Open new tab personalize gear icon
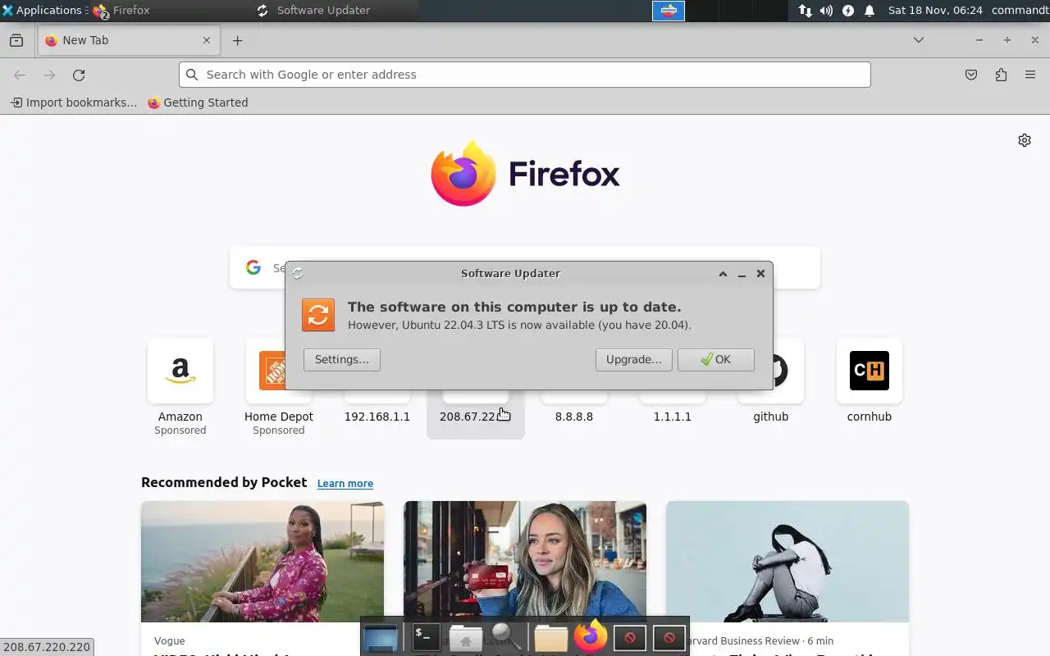This screenshot has height=656, width=1050. pos(1025,140)
